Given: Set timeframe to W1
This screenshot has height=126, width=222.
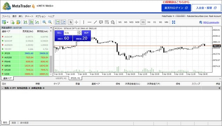Looking at the screenshot, I should coord(160,22).
